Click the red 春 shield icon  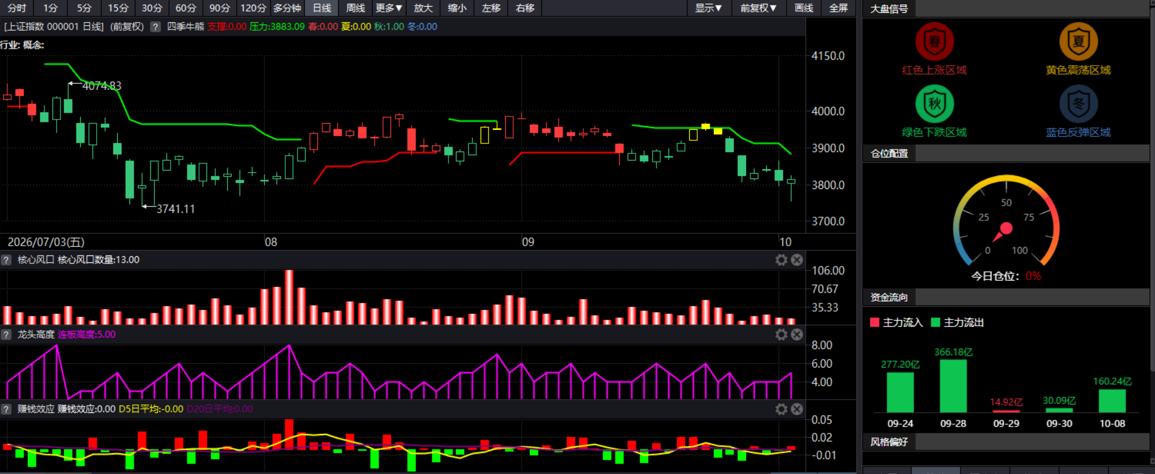[x=934, y=42]
